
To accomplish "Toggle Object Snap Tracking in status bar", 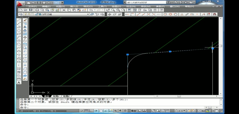I will click(106, 111).
